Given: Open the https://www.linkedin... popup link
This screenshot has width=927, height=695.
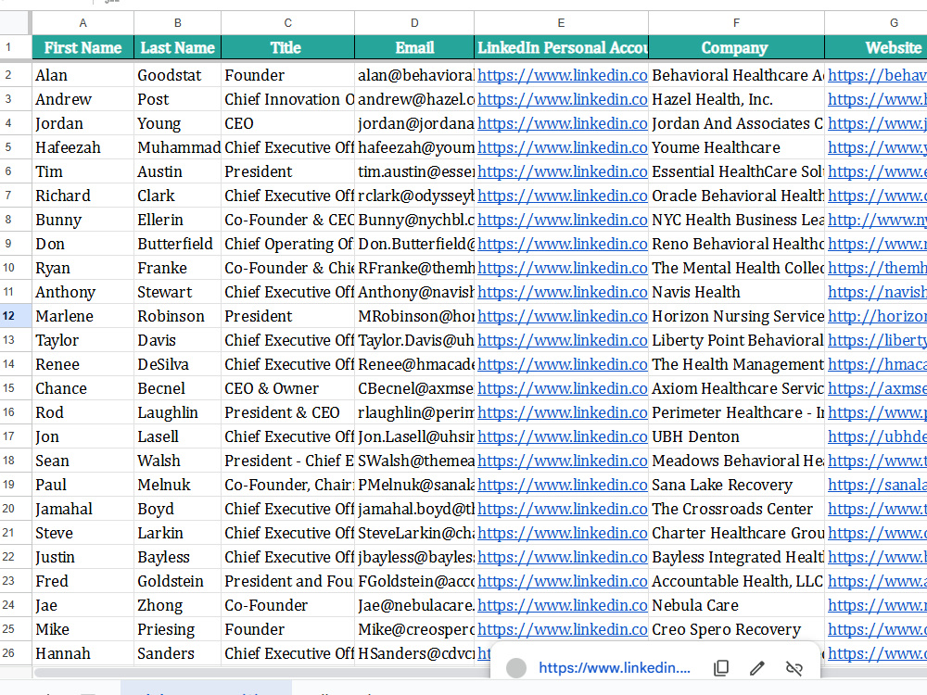Looking at the screenshot, I should (615, 668).
